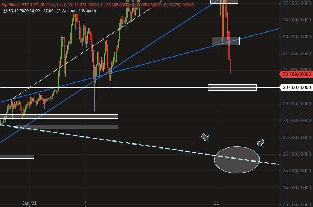This screenshot has height=207, width=313.
Task: Select the left arrow marker pointing down-right
Action: click(205, 138)
